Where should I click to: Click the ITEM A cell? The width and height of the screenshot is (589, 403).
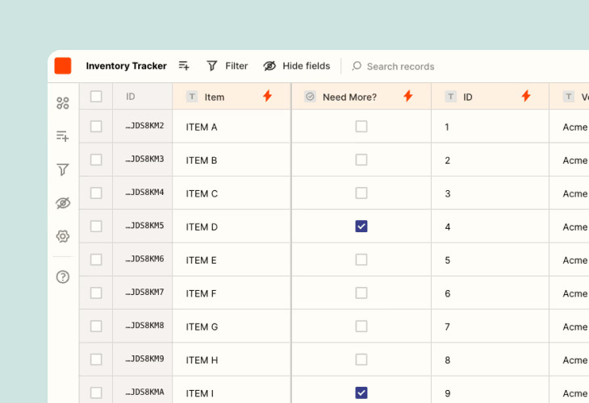click(x=232, y=127)
